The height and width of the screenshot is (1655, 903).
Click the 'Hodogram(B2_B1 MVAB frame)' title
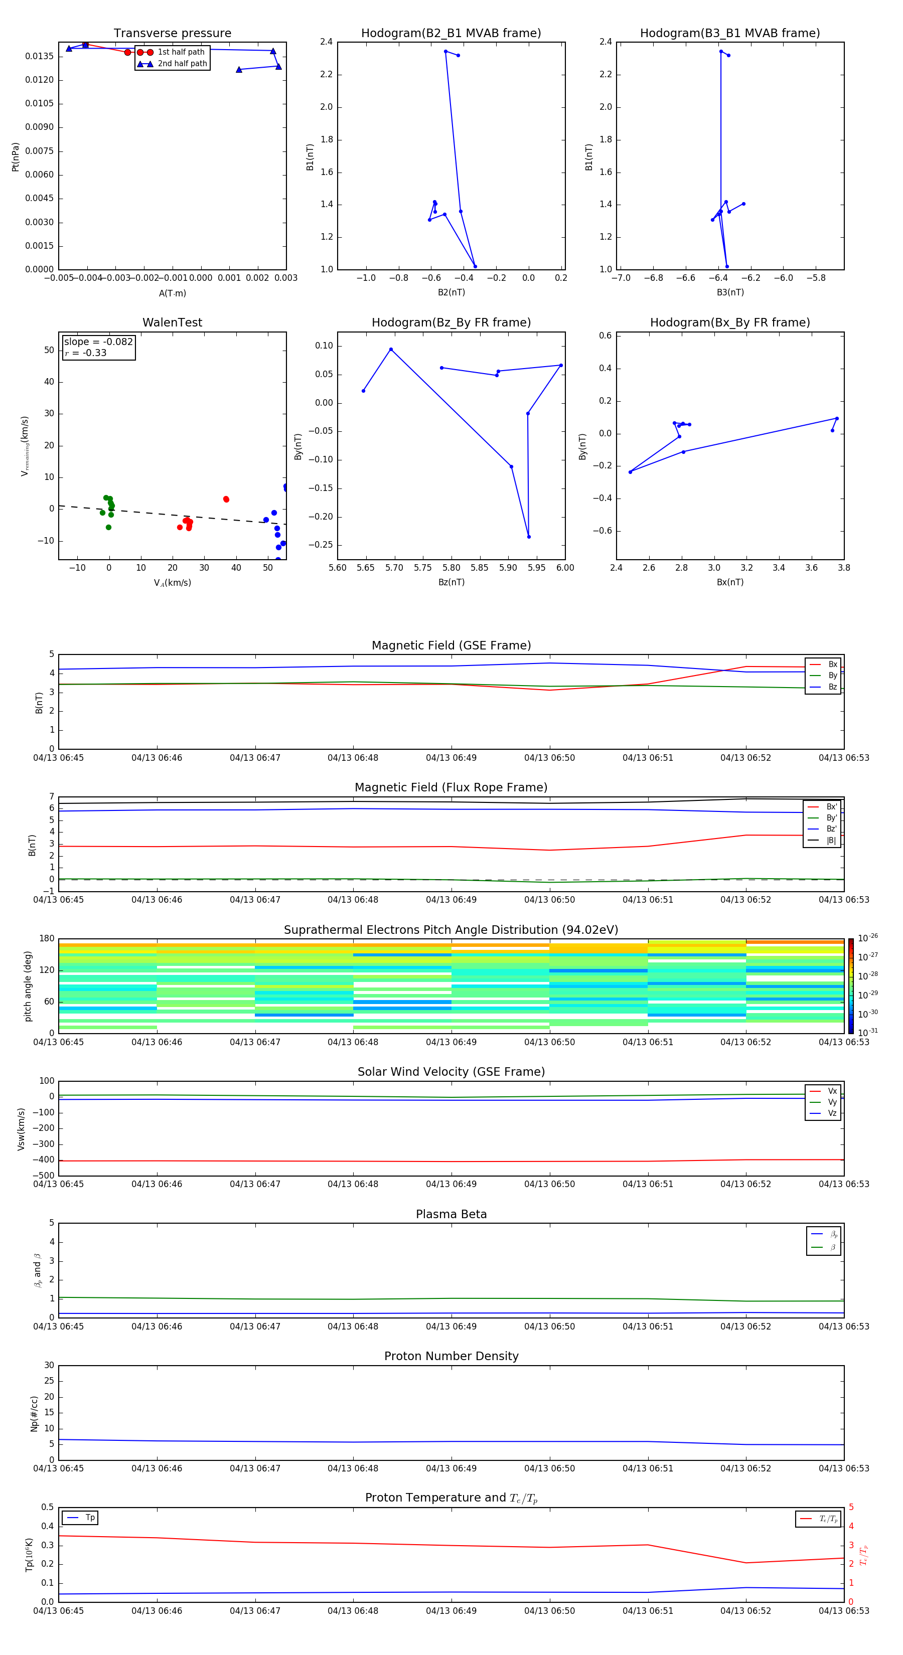451,34
